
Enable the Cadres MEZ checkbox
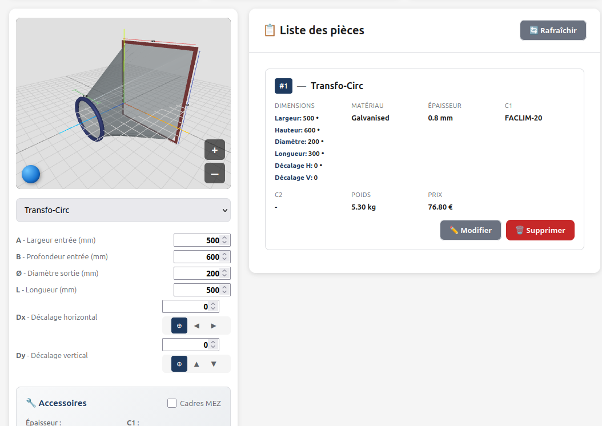[x=172, y=403]
